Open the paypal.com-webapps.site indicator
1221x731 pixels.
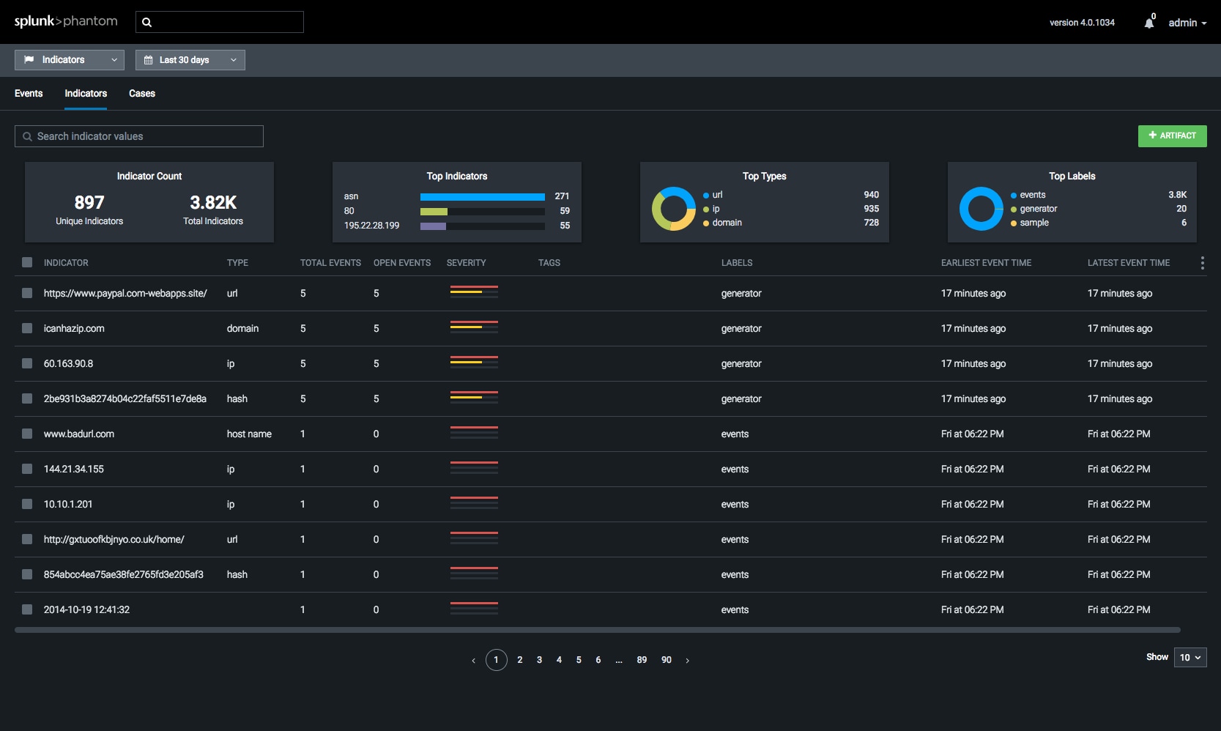(125, 293)
